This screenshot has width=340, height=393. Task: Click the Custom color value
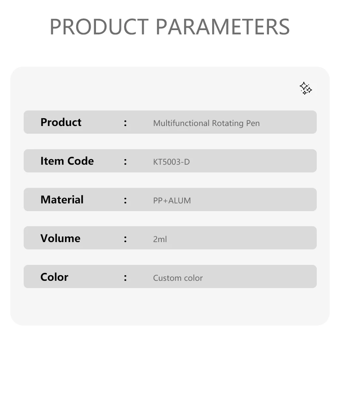(x=178, y=278)
